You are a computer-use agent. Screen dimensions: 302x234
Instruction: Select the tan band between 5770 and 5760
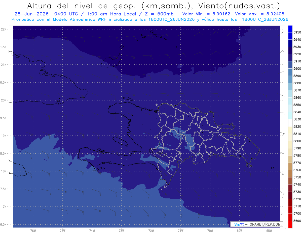pyautogui.click(x=290, y=166)
